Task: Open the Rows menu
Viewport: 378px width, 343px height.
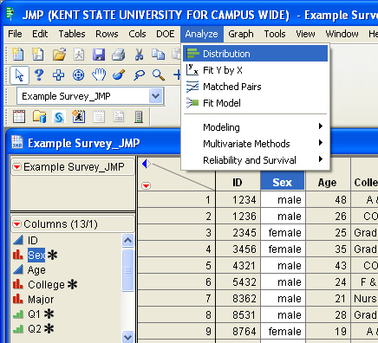Action: (107, 34)
